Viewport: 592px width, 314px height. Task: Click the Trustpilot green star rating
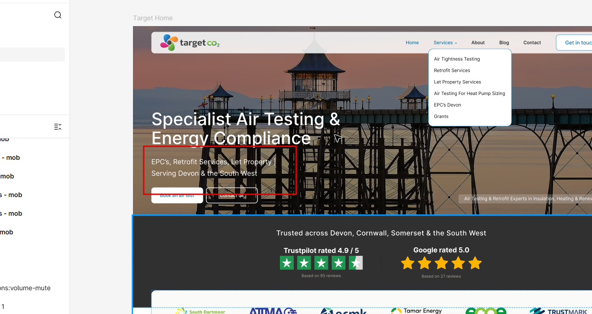[x=321, y=263]
